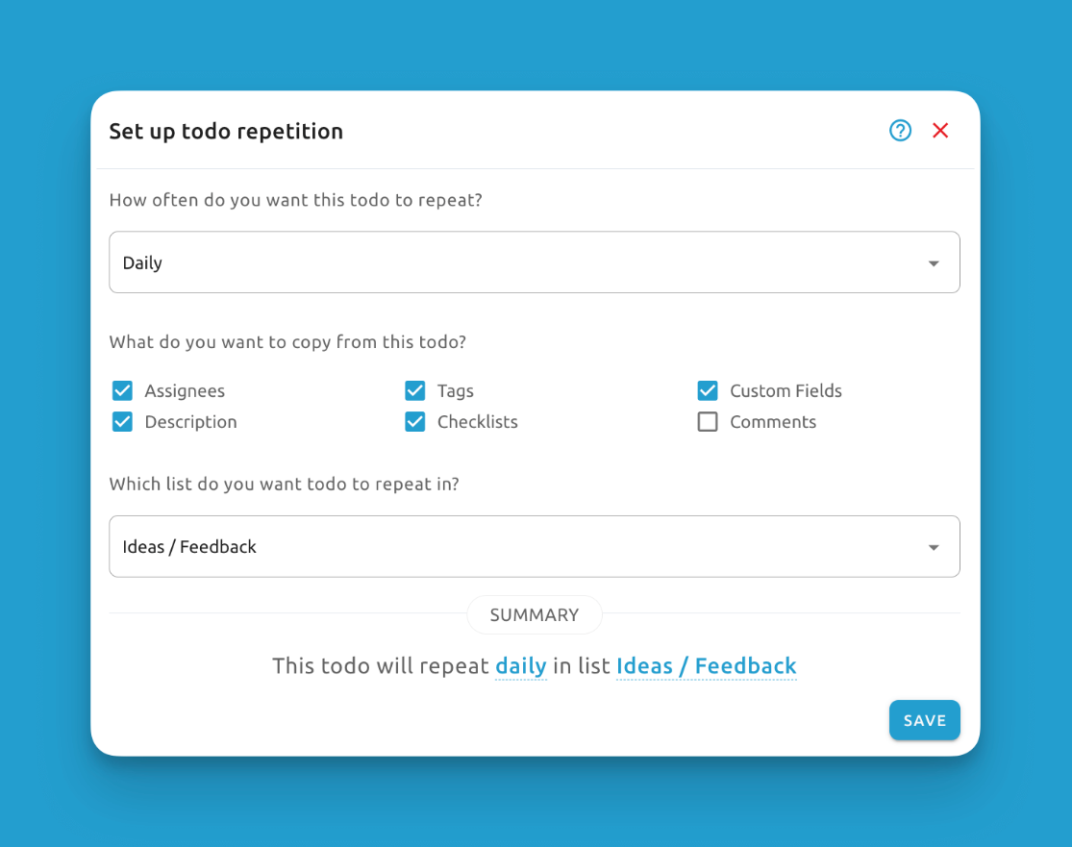The width and height of the screenshot is (1072, 847).
Task: Click the arrow of the Ideas / Feedback dropdown
Action: click(933, 548)
